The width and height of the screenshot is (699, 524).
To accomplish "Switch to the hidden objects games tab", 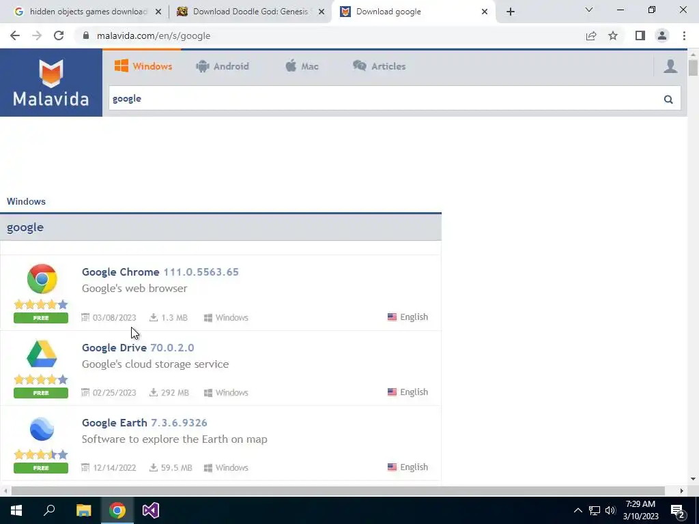I will pyautogui.click(x=87, y=12).
